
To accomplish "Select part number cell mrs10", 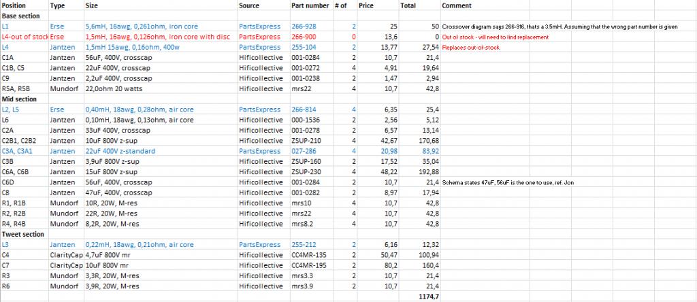I will 310,203.
